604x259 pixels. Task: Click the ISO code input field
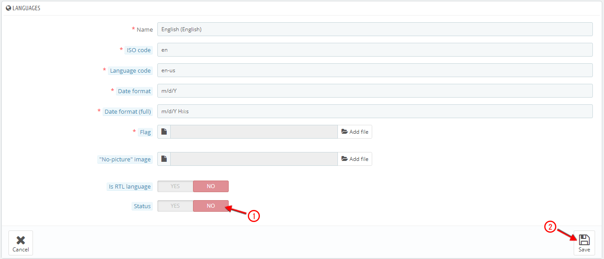[x=375, y=50]
